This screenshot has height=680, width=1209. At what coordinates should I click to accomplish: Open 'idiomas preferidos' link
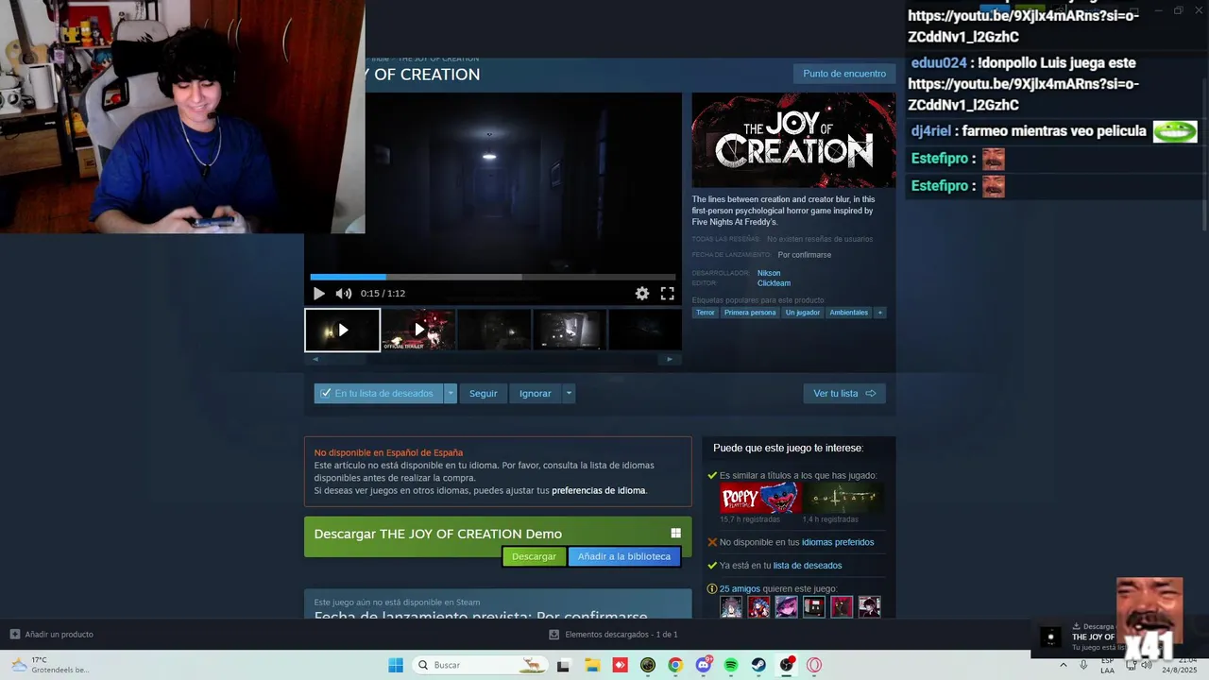click(x=838, y=542)
